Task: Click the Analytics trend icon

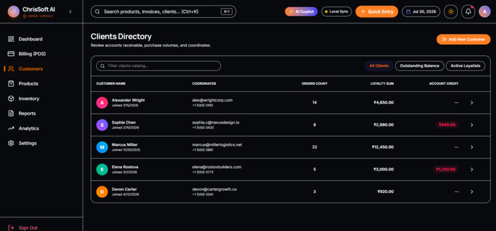Action: [x=11, y=128]
